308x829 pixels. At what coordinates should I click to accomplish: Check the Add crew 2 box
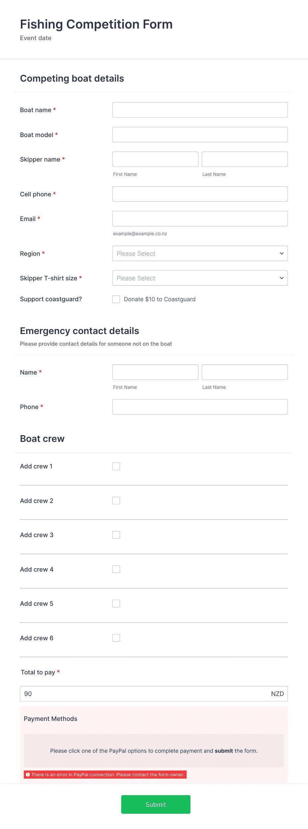coord(116,501)
